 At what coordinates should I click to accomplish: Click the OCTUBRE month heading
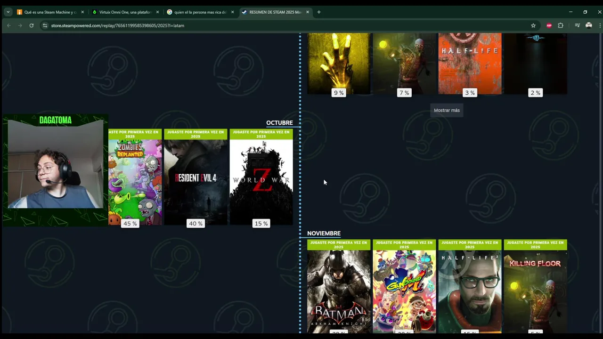pyautogui.click(x=279, y=123)
